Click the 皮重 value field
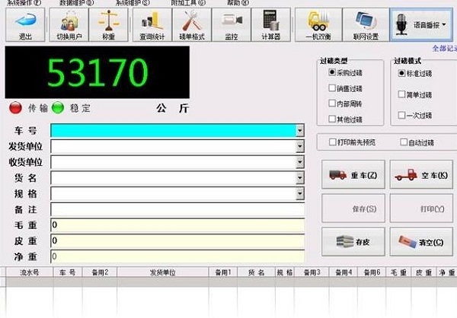This screenshot has height=318, width=457. coord(177,241)
